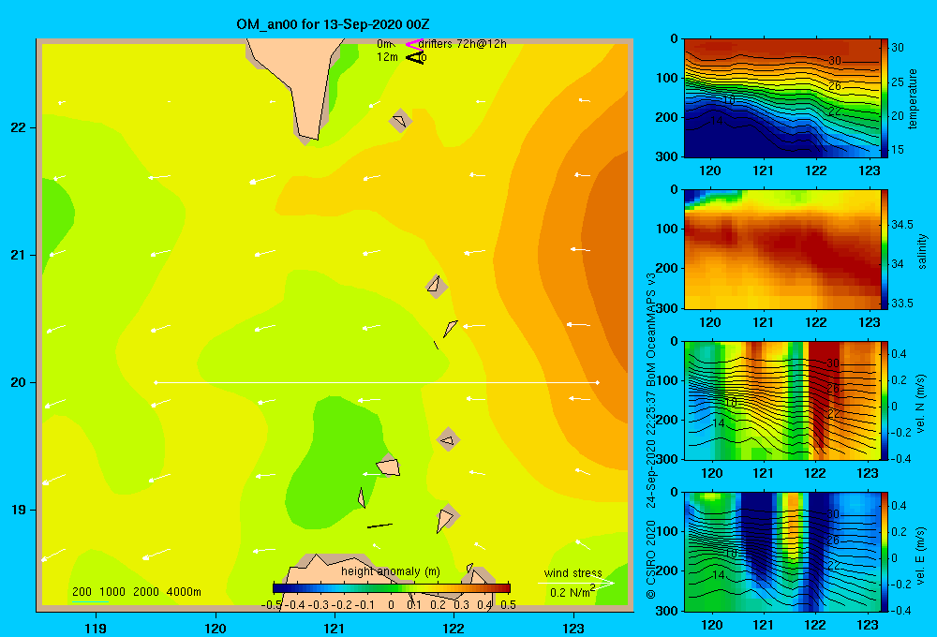Image resolution: width=937 pixels, height=637 pixels.
Task: Select the temperature color scale bar
Action: click(x=885, y=98)
